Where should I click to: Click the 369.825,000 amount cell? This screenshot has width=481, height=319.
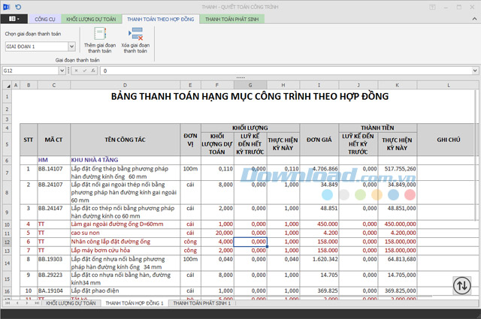[398, 290]
